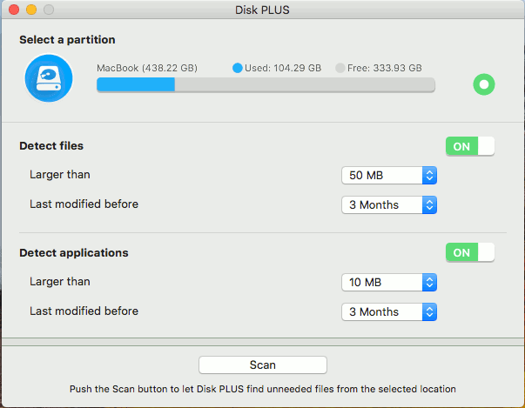Open files Last modified before 3 Months dropdown
This screenshot has height=408, width=525.
coord(389,204)
